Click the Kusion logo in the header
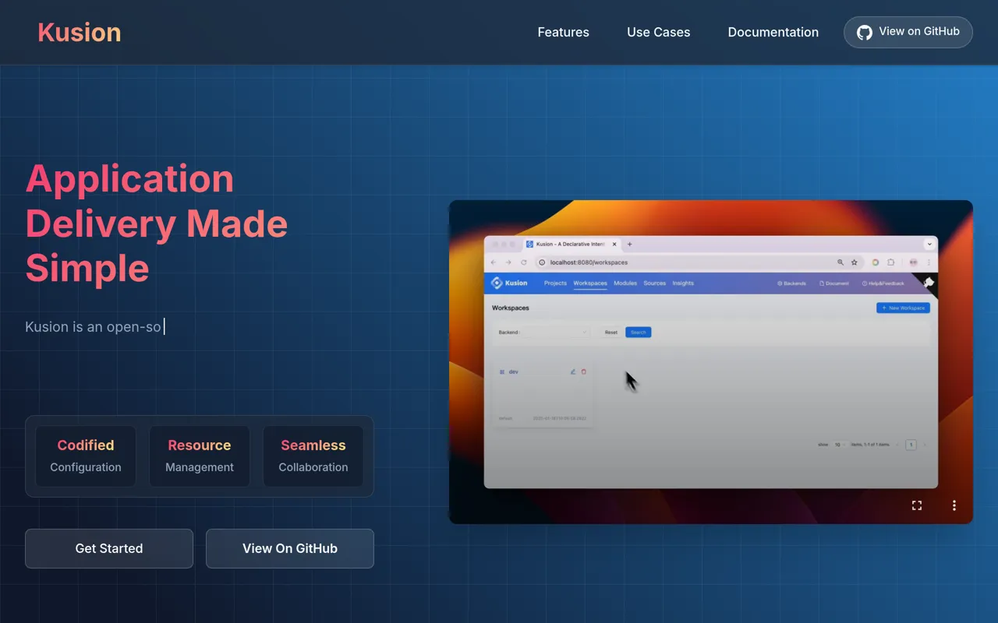The width and height of the screenshot is (998, 623). pos(80,32)
